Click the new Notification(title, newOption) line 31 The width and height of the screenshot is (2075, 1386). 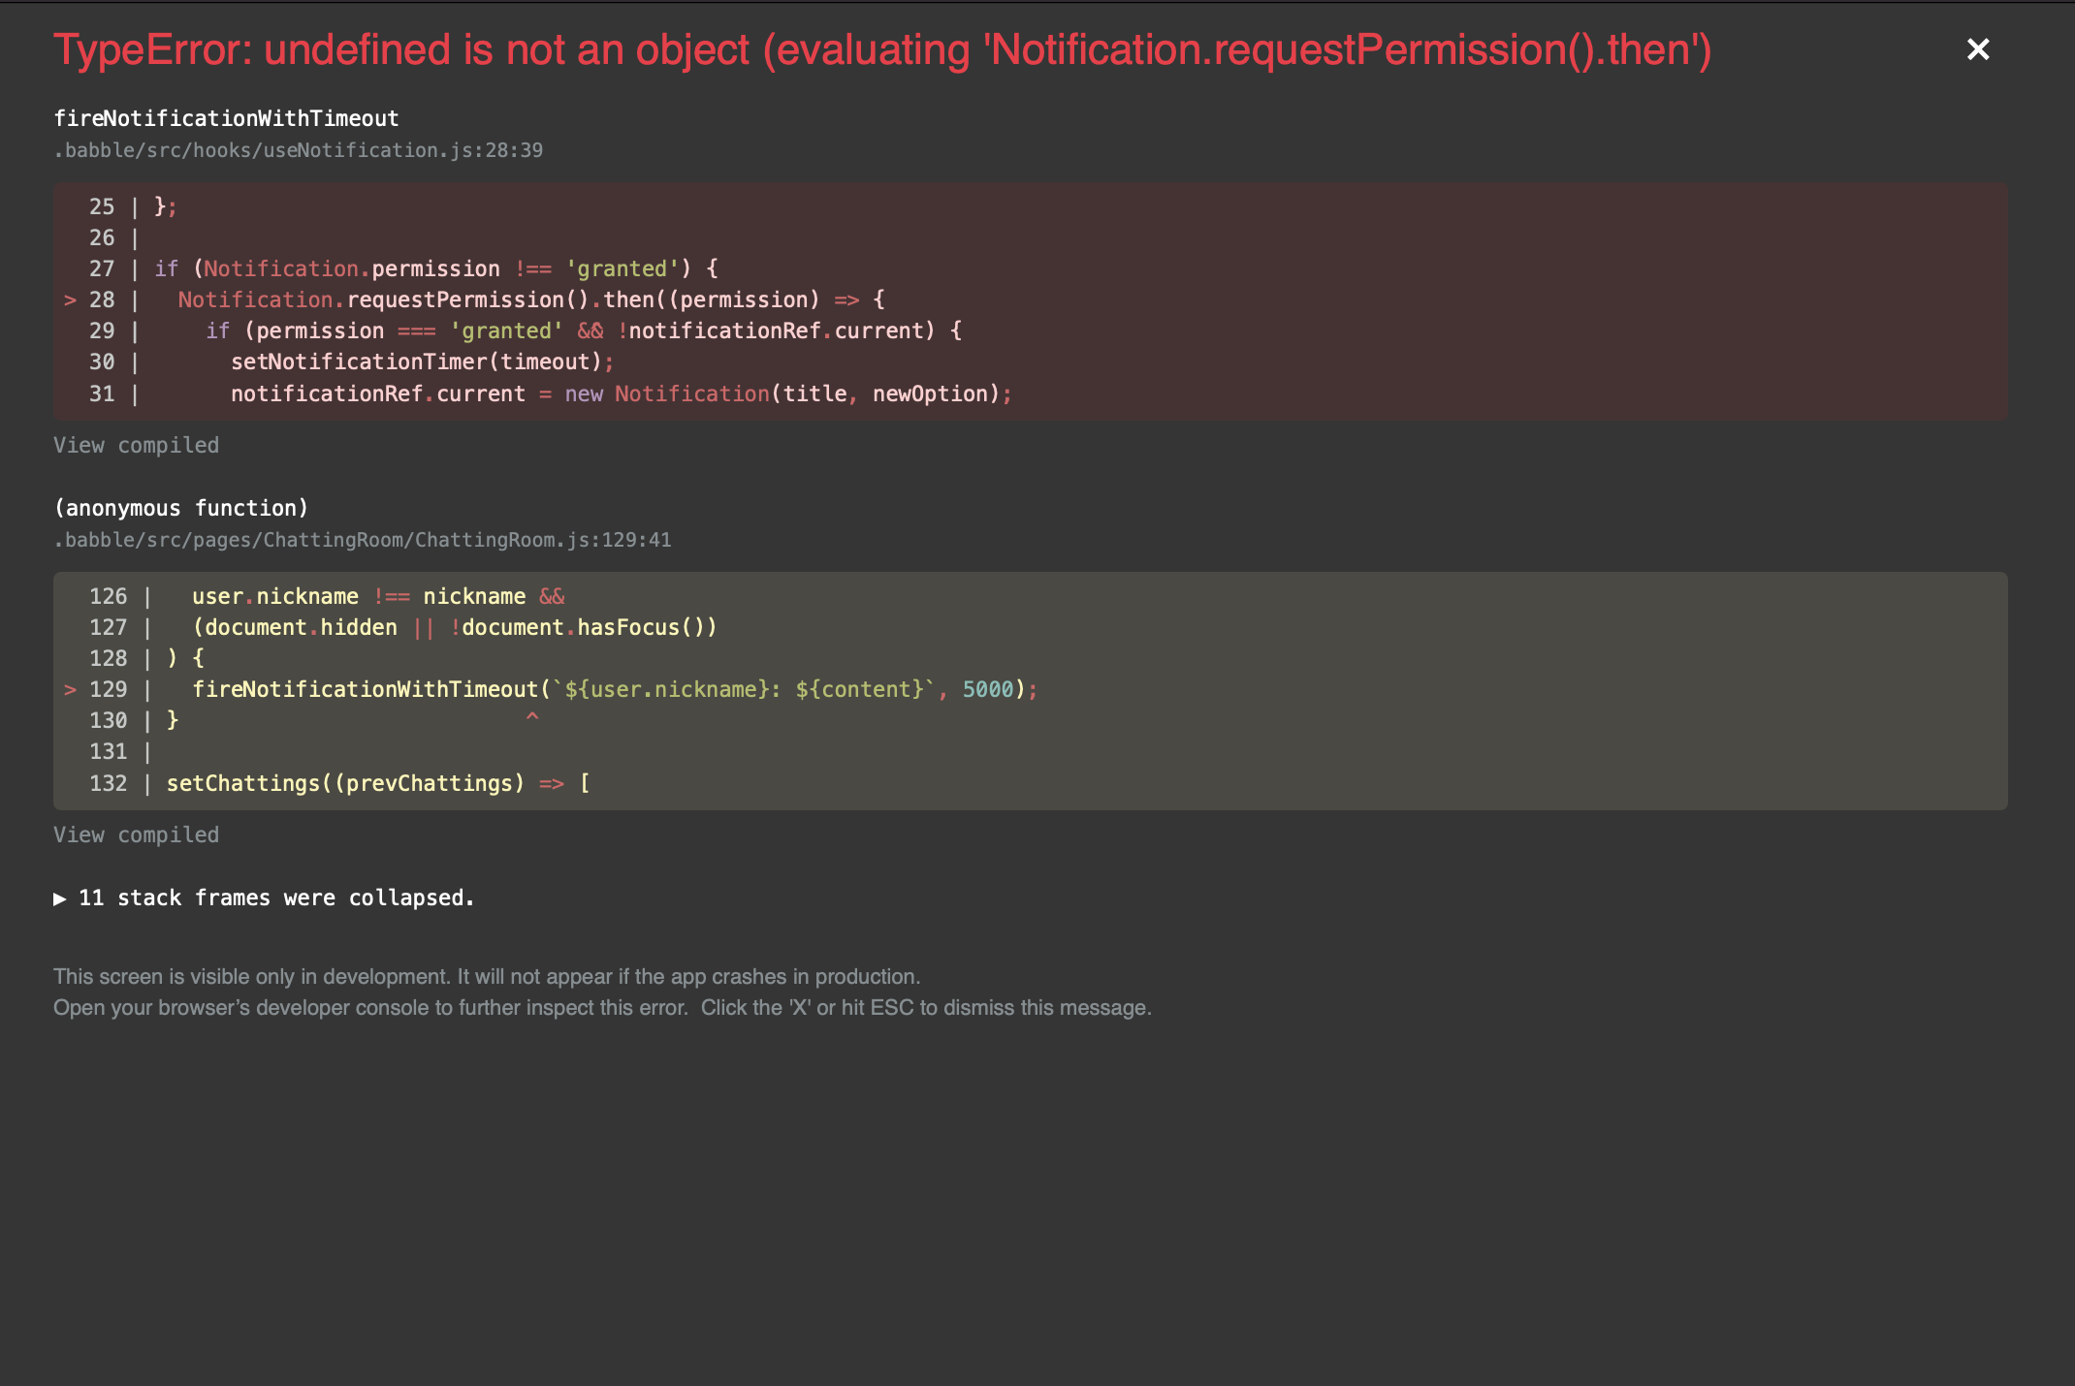(621, 394)
